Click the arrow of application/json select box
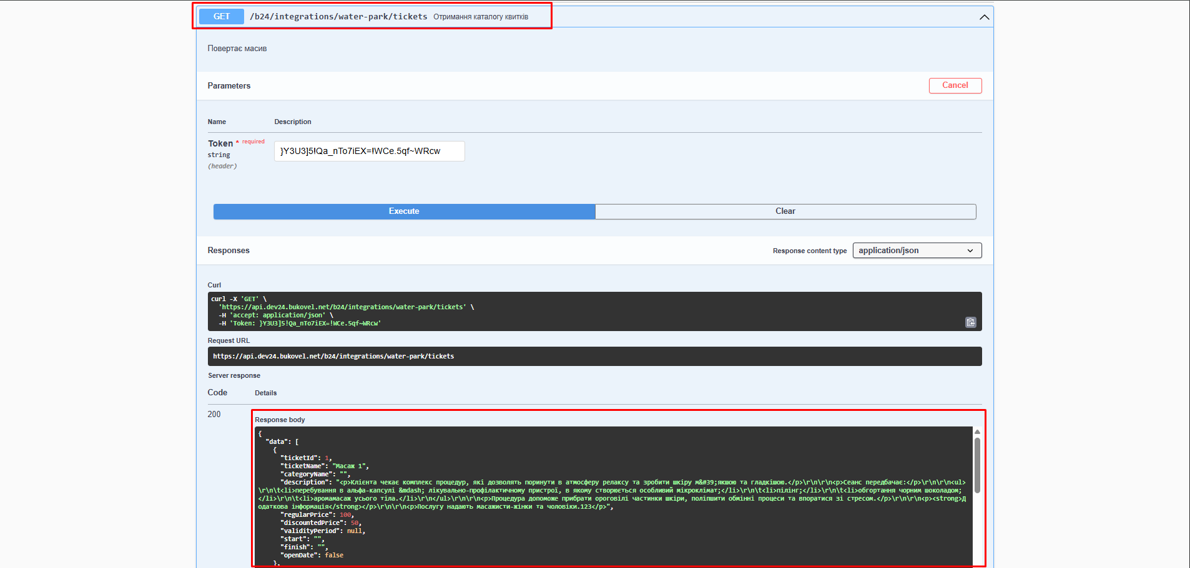Viewport: 1190px width, 568px height. click(x=970, y=251)
